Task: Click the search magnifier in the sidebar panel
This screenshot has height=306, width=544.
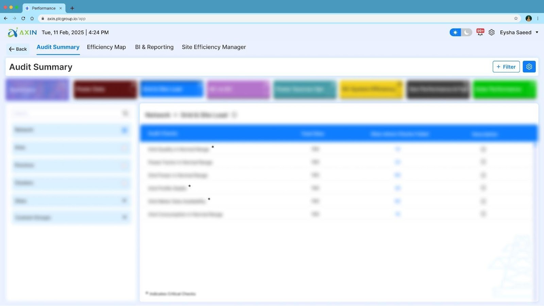Action: (125, 113)
